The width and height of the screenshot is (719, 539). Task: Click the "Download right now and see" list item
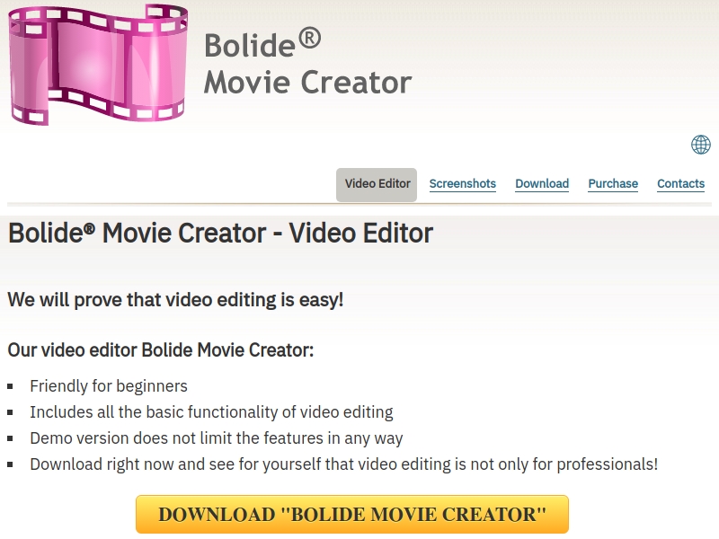[344, 464]
